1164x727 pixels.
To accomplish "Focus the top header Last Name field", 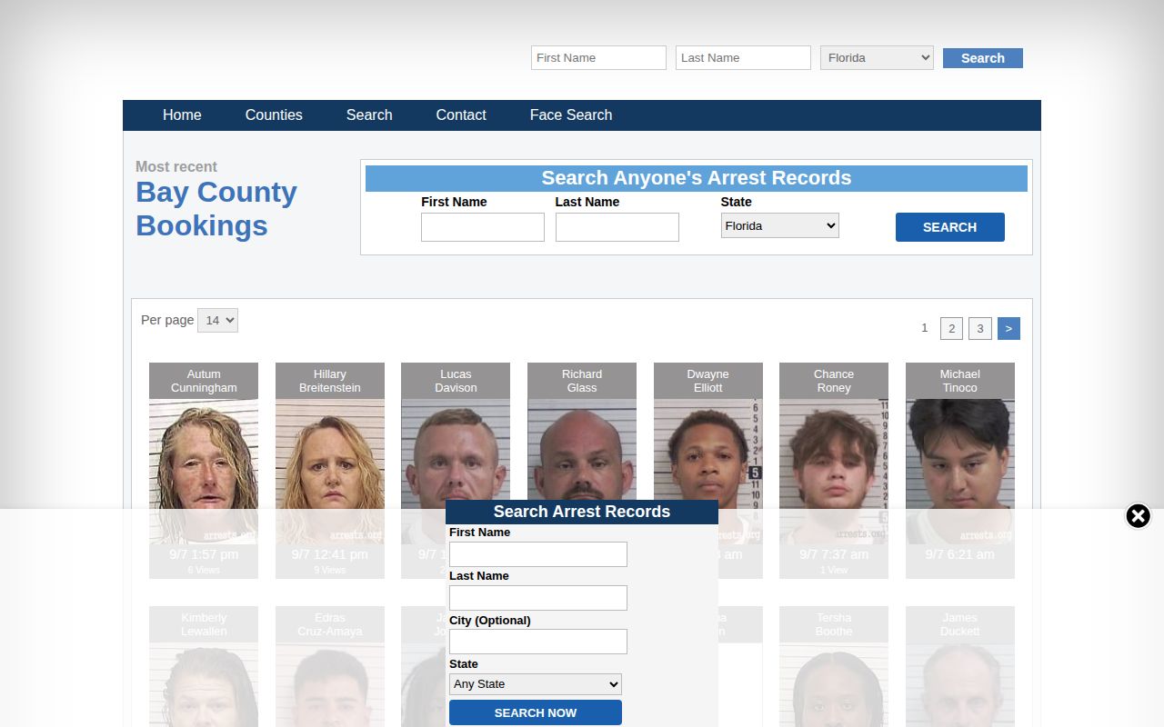I will coord(743,58).
